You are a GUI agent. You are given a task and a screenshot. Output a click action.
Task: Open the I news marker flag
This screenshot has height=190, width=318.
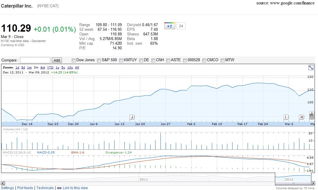click(x=286, y=117)
